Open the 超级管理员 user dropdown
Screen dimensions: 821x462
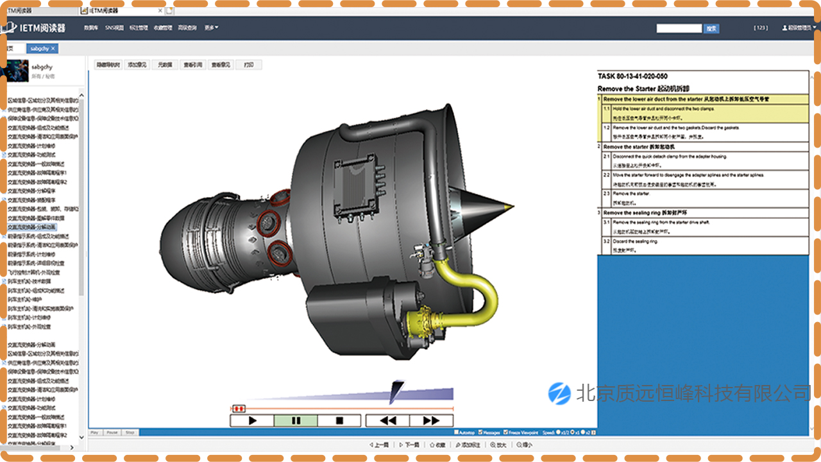799,28
